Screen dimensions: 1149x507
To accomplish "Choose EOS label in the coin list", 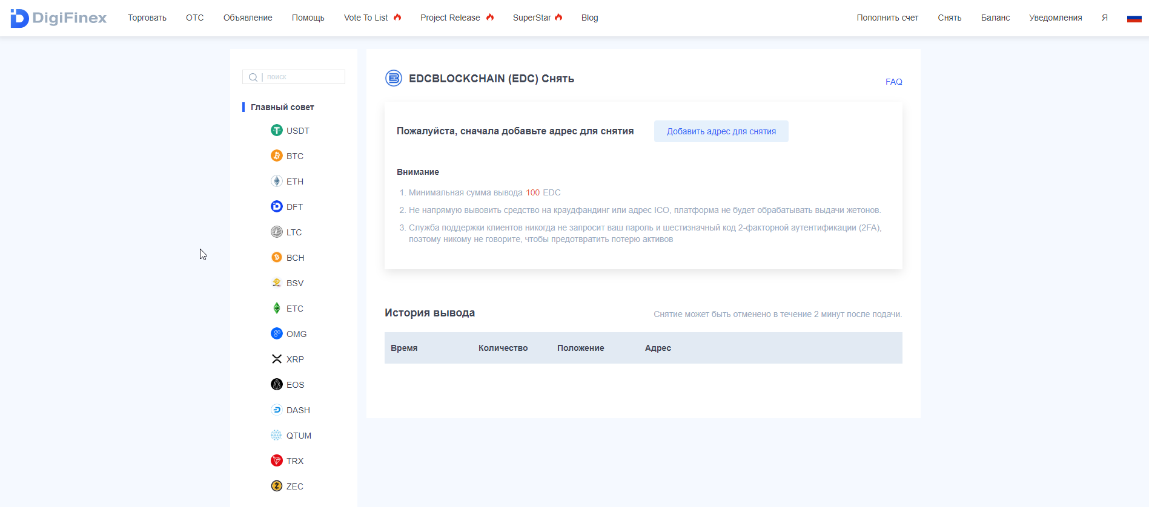I will [x=296, y=385].
